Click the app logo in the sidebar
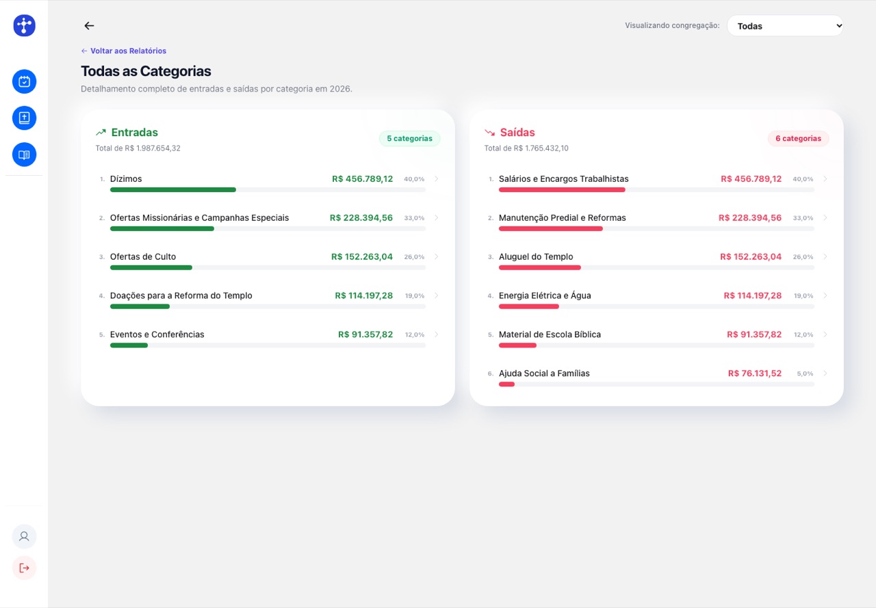 (x=24, y=26)
